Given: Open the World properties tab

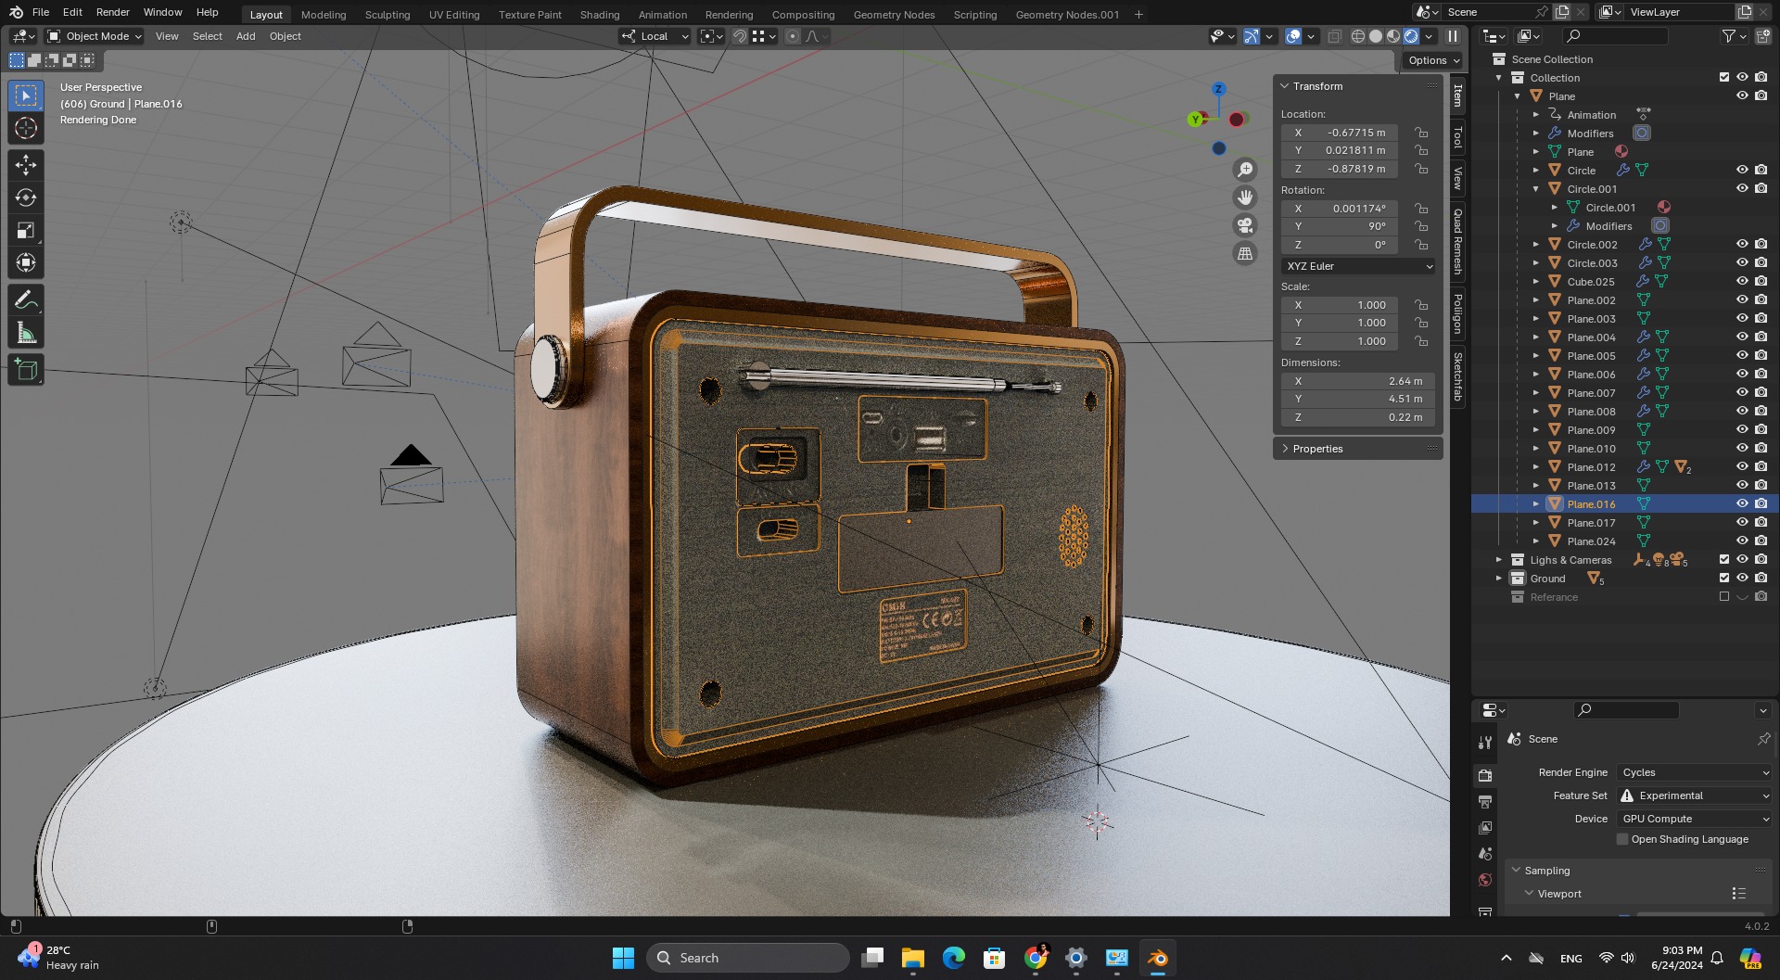Looking at the screenshot, I should 1485,880.
